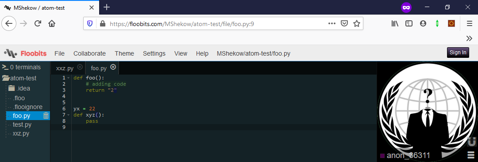Click the terminal prompt icon
The height and width of the screenshot is (162, 478).
click(x=5, y=67)
